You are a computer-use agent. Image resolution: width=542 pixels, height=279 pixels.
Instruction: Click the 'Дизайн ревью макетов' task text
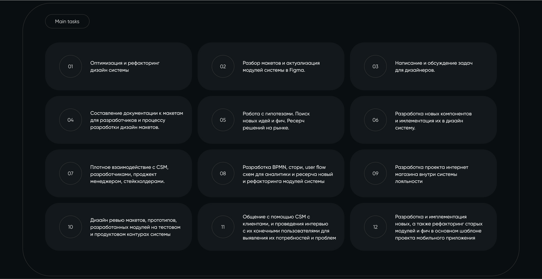(x=135, y=227)
